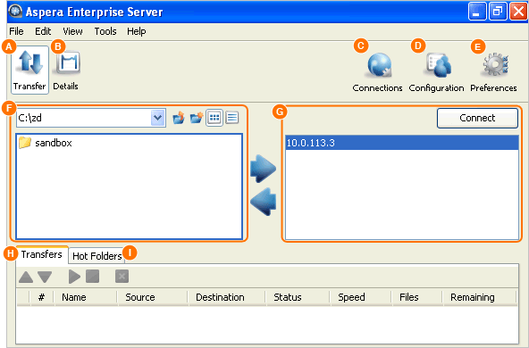Switch to the Transfers tab
The height and width of the screenshot is (348, 529).
pos(42,254)
